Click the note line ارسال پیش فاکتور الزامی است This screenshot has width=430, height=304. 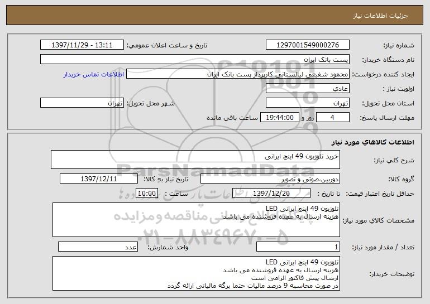point(295,278)
